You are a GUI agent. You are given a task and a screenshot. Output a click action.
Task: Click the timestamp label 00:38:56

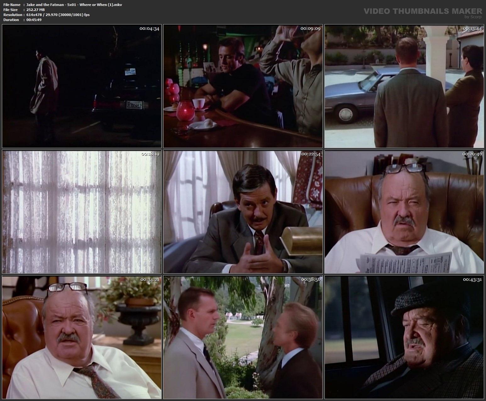coord(311,280)
